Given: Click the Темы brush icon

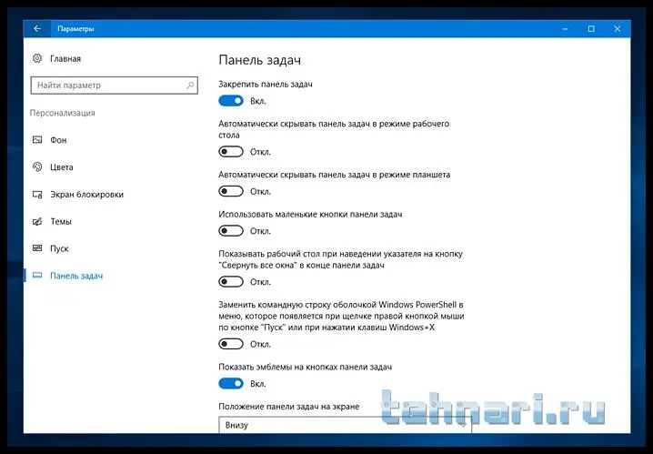Looking at the screenshot, I should pos(37,222).
